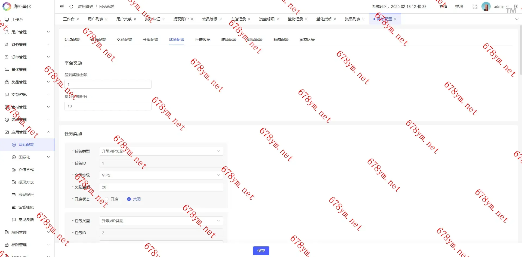Click the 签到奖励金额 input field
The image size is (522, 257).
tap(108, 84)
